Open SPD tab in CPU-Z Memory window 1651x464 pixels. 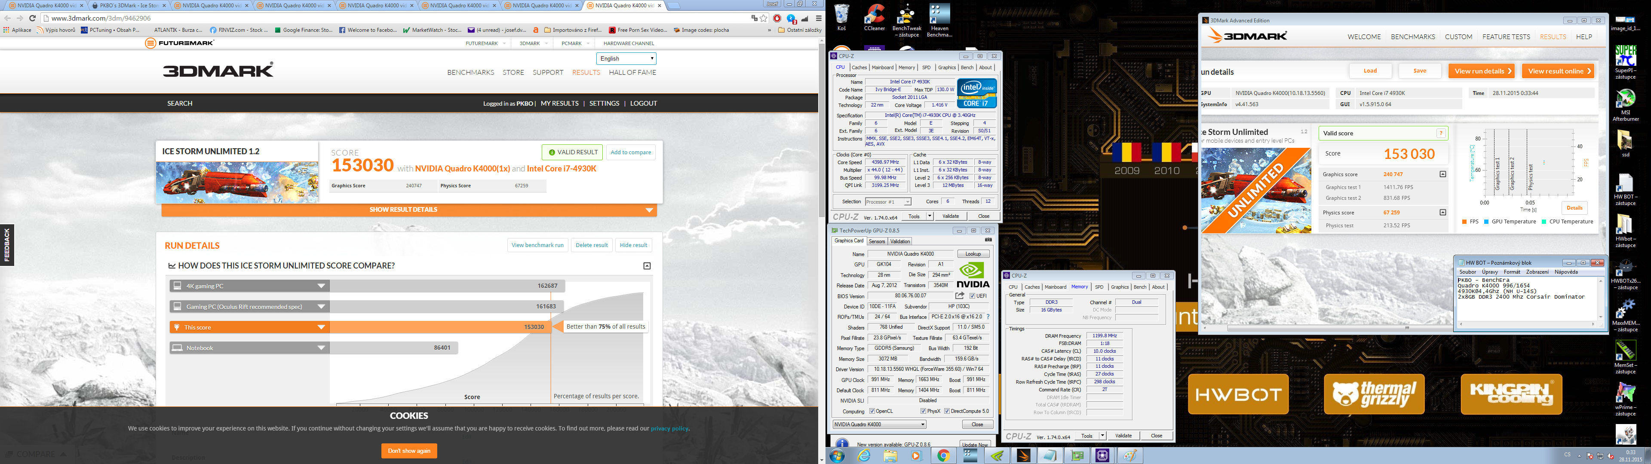1099,287
